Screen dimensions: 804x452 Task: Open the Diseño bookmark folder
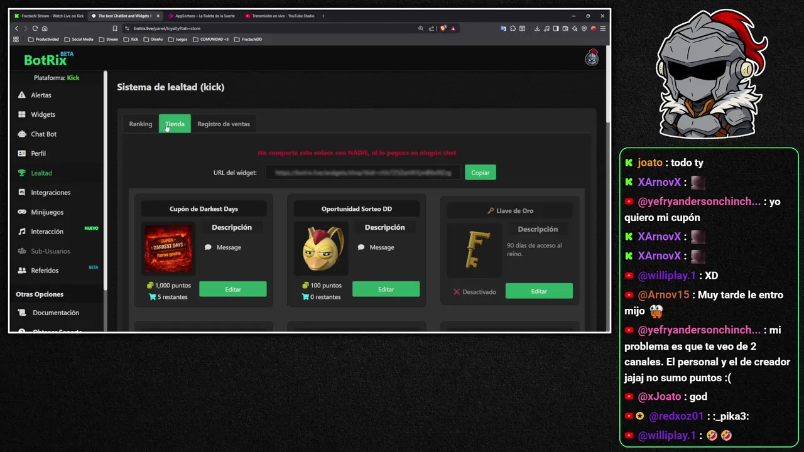153,39
